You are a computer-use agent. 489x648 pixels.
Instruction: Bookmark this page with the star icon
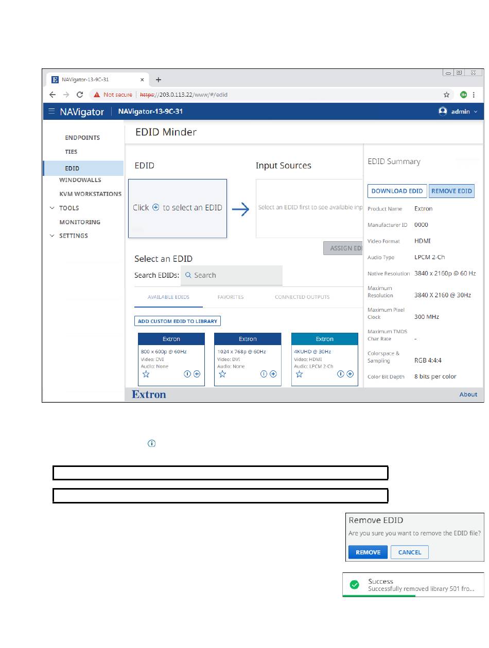click(447, 95)
